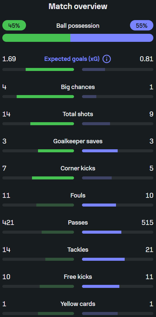Click the Goalkeeper saves stat label
156x317 pixels.
(78, 141)
